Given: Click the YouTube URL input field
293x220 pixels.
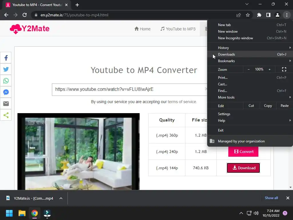Looking at the screenshot, I should pyautogui.click(x=130, y=89).
